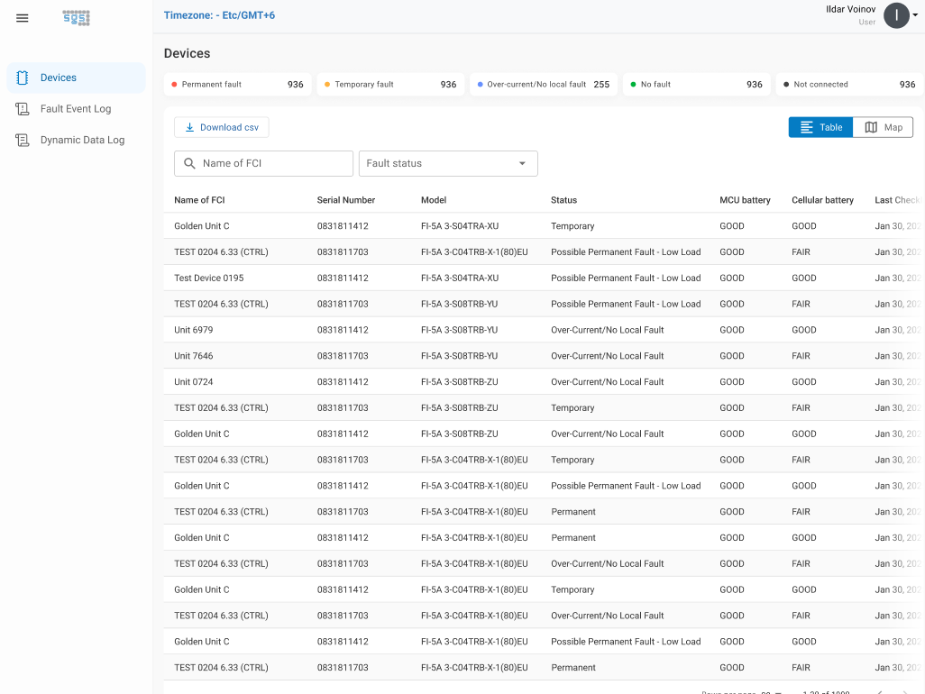The width and height of the screenshot is (925, 694).
Task: Select the Unit 0724 row
Action: pyautogui.click(x=544, y=381)
